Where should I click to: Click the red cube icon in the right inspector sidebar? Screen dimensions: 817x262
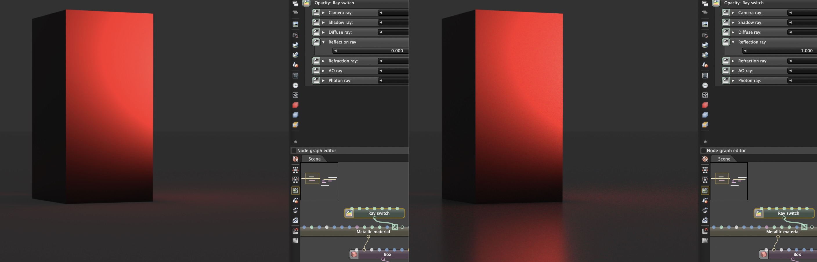point(705,105)
